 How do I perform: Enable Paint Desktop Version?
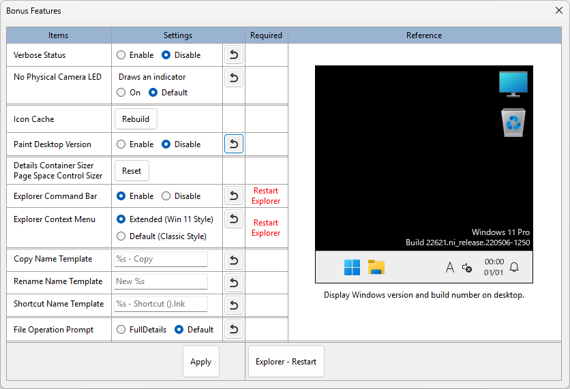135,144
